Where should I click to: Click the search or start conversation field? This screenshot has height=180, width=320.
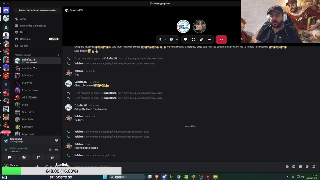pyautogui.click(x=37, y=10)
